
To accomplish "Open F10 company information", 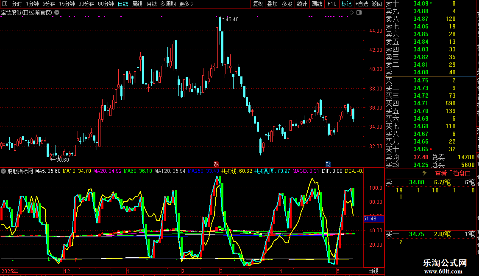I will click(332, 4).
